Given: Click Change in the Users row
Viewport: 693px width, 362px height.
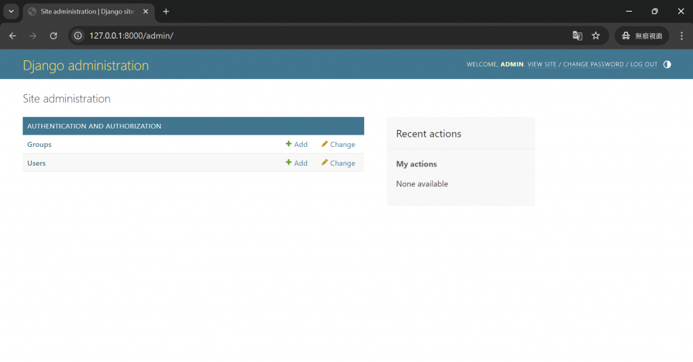Looking at the screenshot, I should coord(338,163).
